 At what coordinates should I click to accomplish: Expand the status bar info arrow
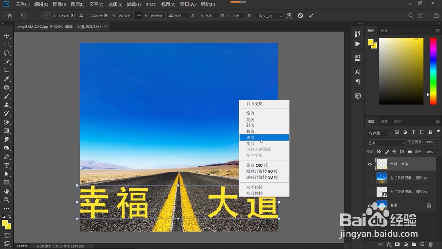[91, 246]
